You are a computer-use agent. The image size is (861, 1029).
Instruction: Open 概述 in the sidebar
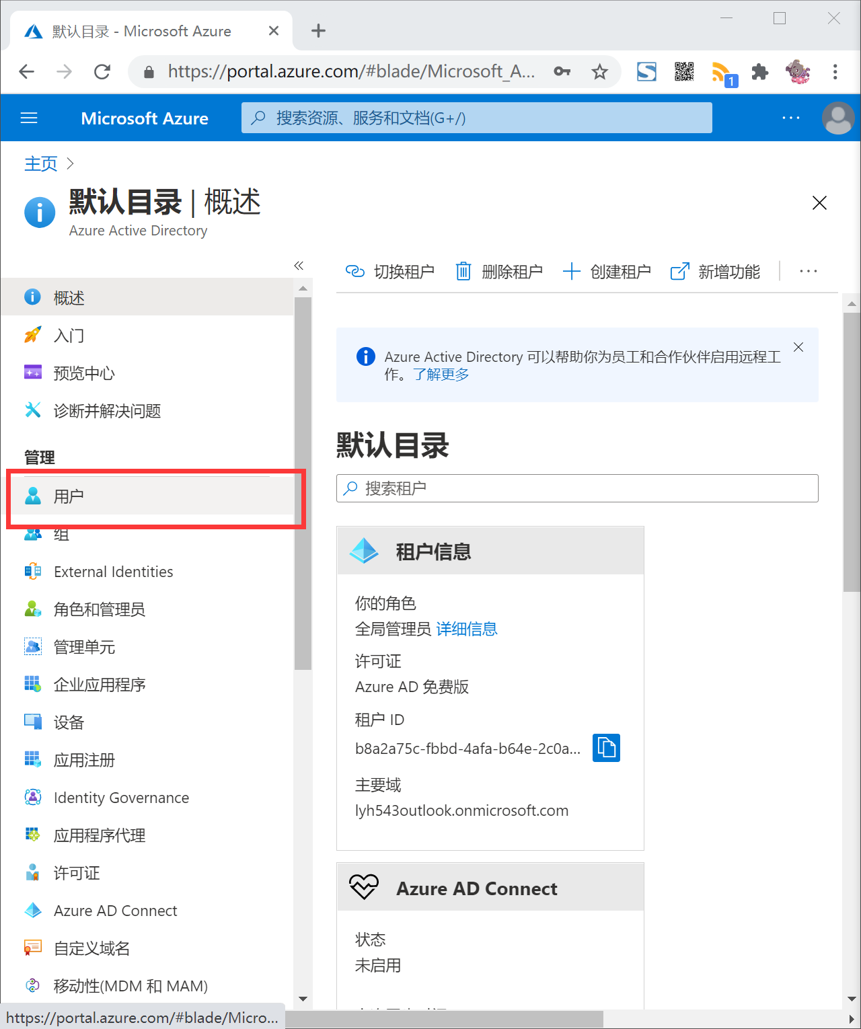click(x=147, y=297)
